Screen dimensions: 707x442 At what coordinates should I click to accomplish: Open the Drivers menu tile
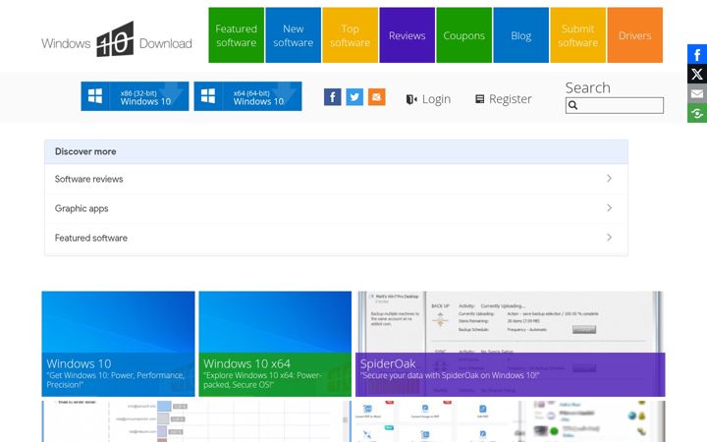coord(635,35)
